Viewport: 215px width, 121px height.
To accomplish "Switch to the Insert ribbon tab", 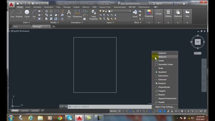I will [x=28, y=7].
